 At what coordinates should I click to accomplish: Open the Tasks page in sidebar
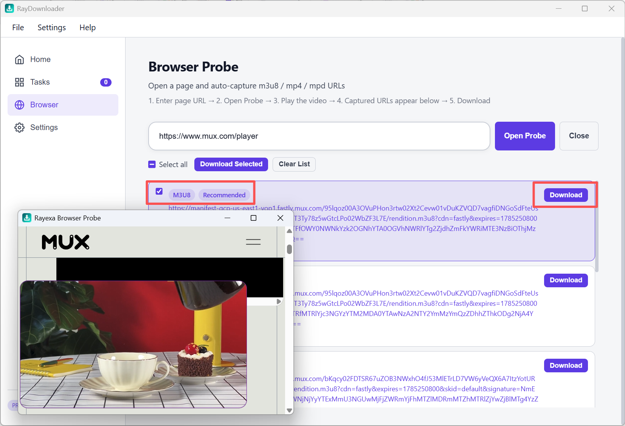(x=63, y=82)
